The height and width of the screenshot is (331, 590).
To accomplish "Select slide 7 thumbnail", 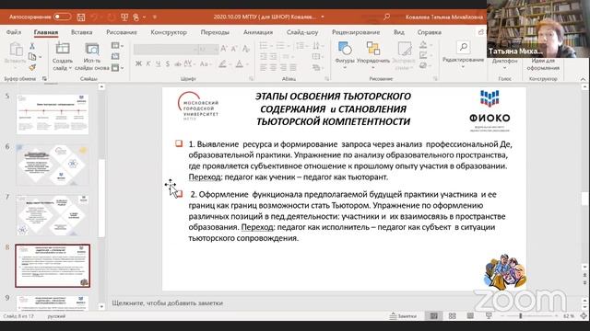I will [53, 215].
